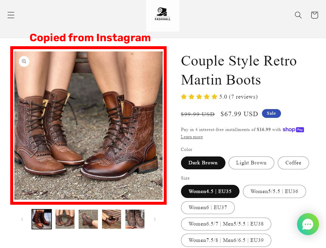Show next thumbnails with right chevron

pyautogui.click(x=155, y=219)
